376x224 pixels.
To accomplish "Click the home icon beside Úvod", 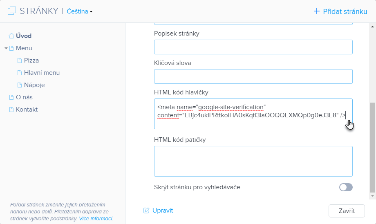I will click(11, 36).
